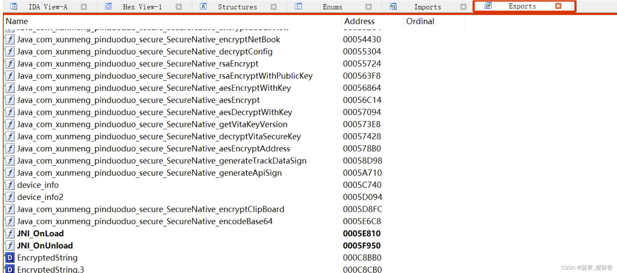
Task: Select the JNI_OnLoad export name
Action: pos(41,234)
